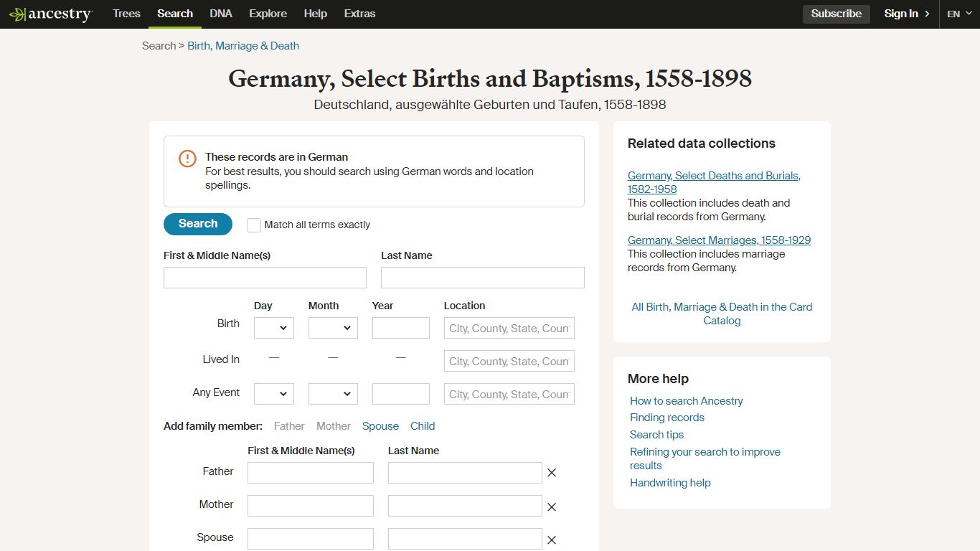Click the arrow next to Sign In

(927, 14)
